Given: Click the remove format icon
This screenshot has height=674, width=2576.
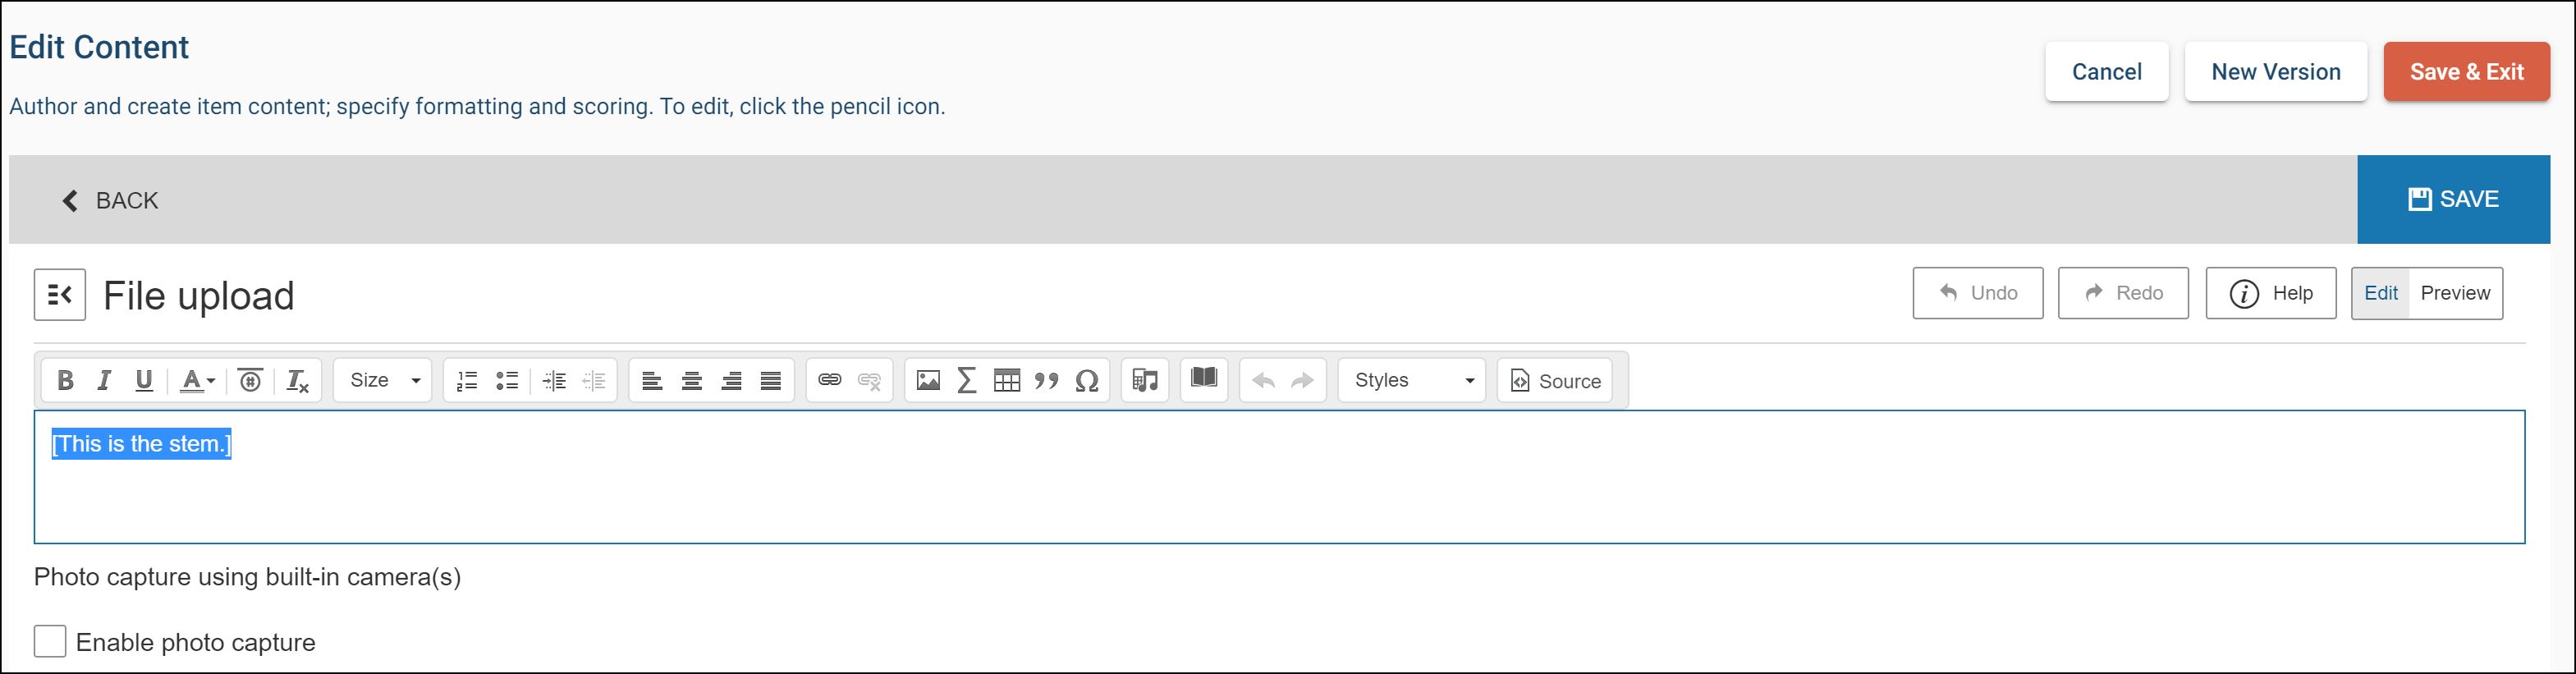Looking at the screenshot, I should tap(297, 380).
